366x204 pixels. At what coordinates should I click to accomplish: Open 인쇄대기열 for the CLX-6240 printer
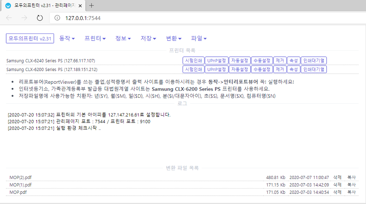pyautogui.click(x=314, y=60)
